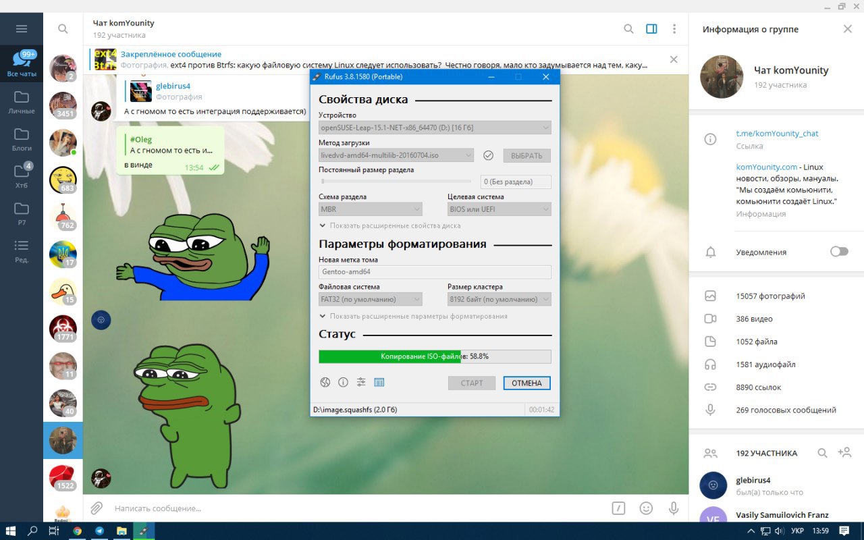Open the Ред. folders edit tab
Viewport: 864px width, 540px height.
tap(22, 250)
